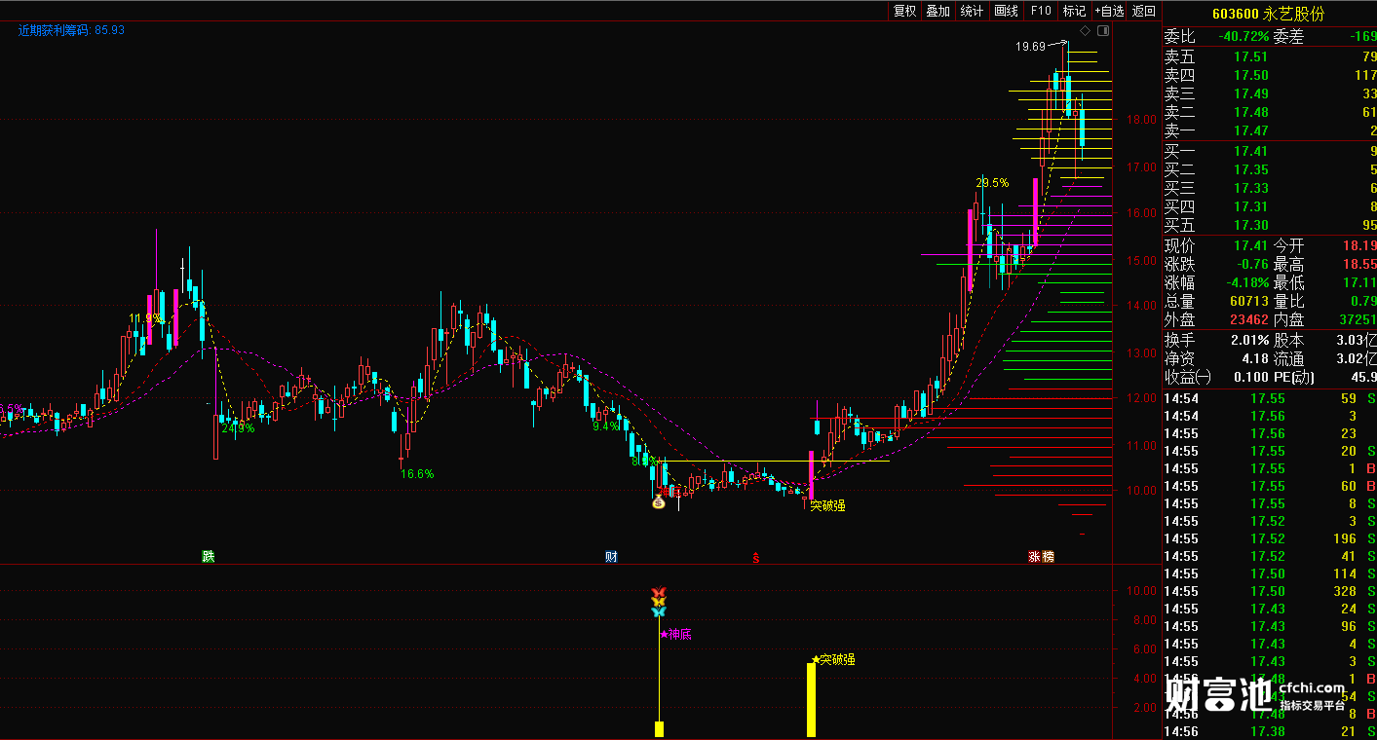Select the 买二 17.35 bid row

[1270, 169]
